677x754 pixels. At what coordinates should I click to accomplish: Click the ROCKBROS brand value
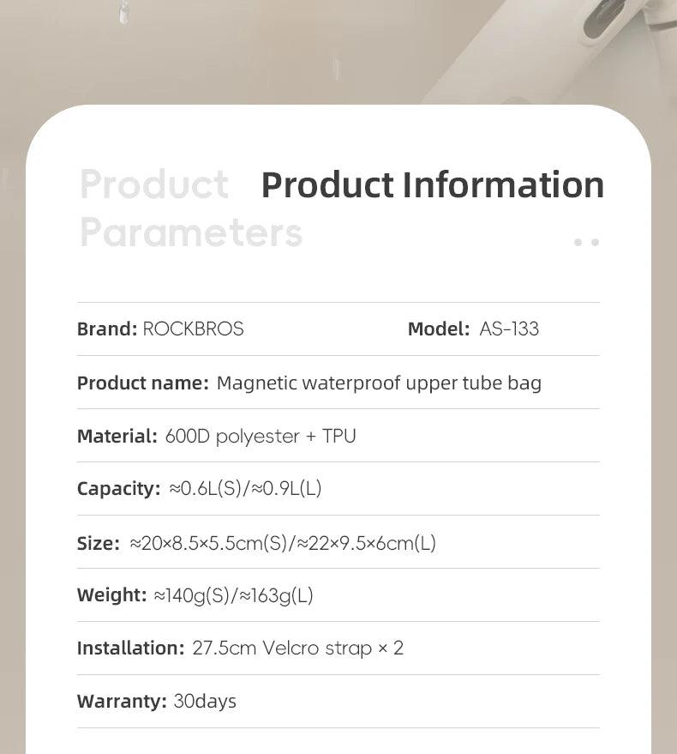(193, 329)
